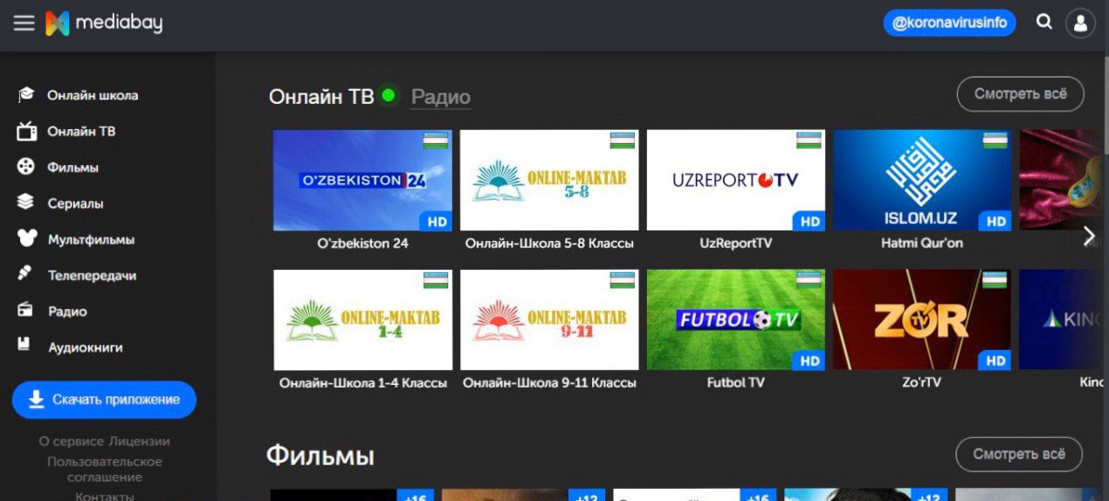
Task: Click Смотреть всё for Фильмы
Action: click(1019, 455)
